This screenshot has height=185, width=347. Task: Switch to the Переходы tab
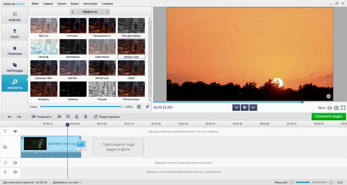[x=15, y=68]
